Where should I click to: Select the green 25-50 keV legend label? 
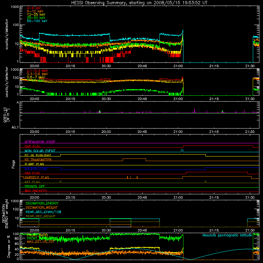coord(36,18)
